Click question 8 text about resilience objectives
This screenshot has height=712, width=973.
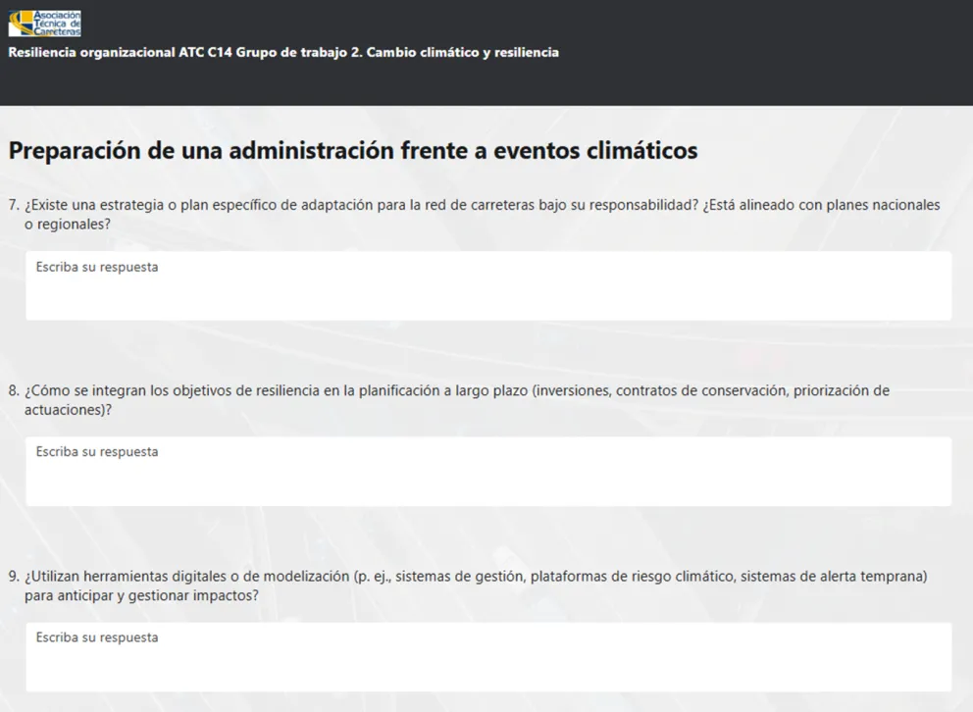click(392, 390)
